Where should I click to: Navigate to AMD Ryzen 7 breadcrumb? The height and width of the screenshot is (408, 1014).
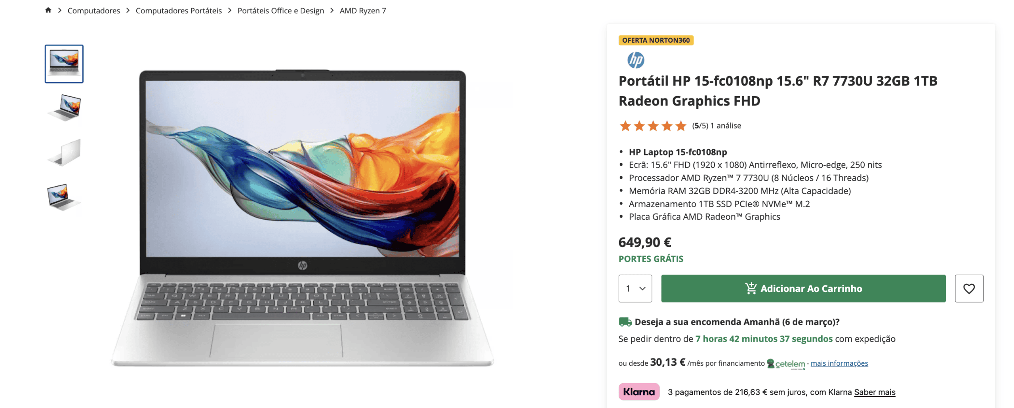coord(362,11)
